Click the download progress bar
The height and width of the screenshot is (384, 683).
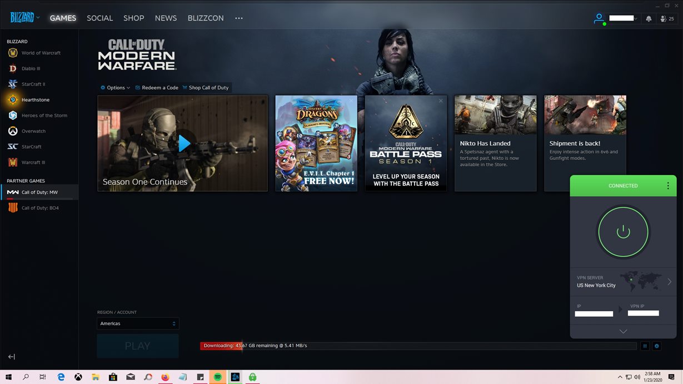[418, 346]
